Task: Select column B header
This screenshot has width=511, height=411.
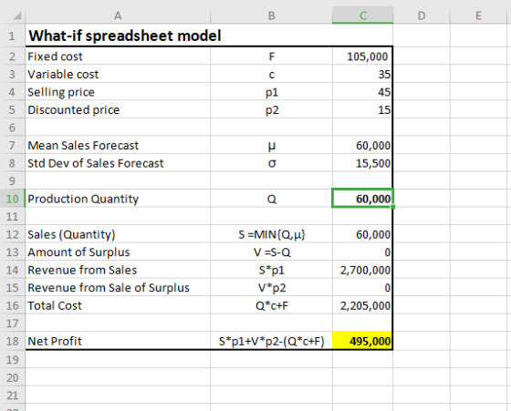Action: (272, 15)
